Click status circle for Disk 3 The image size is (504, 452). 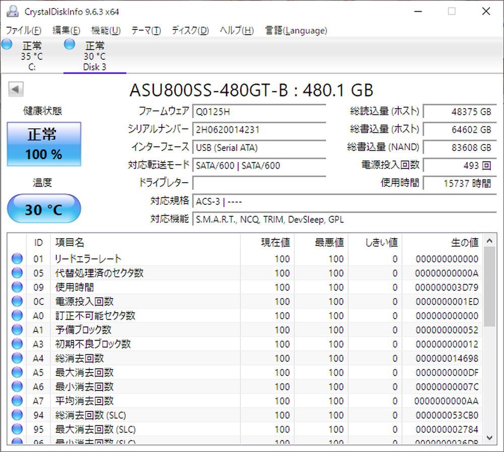[x=70, y=44]
